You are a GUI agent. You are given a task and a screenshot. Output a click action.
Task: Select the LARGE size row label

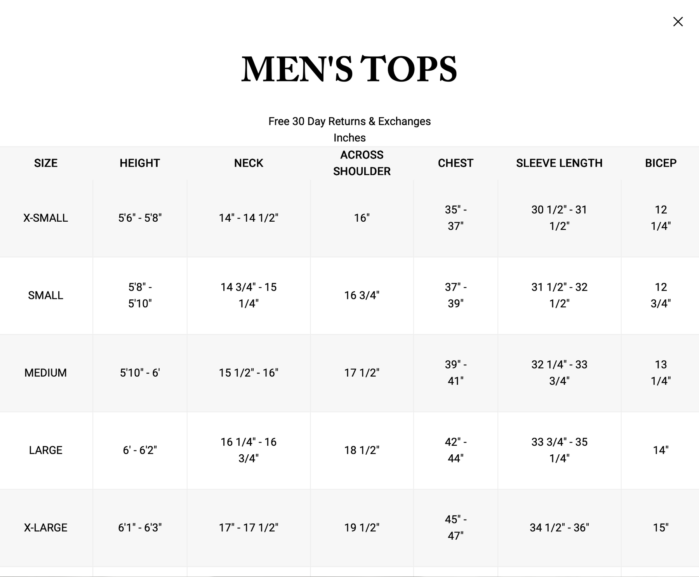46,450
